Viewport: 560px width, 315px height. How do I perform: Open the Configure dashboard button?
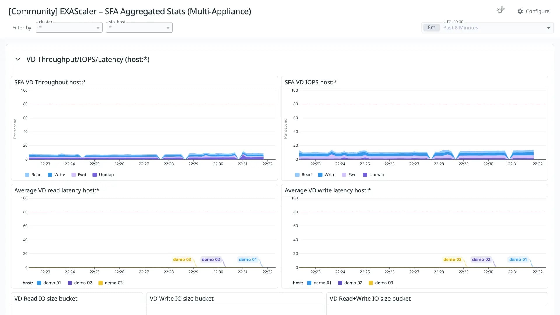click(x=533, y=11)
